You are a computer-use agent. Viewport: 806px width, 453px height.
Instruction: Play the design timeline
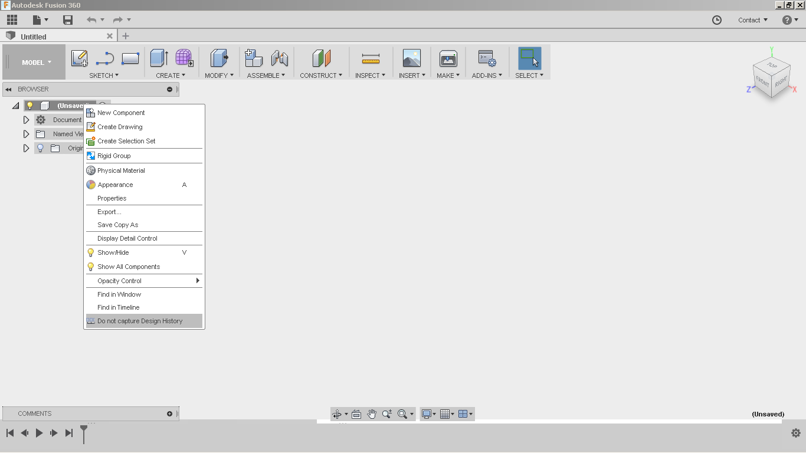coord(39,433)
